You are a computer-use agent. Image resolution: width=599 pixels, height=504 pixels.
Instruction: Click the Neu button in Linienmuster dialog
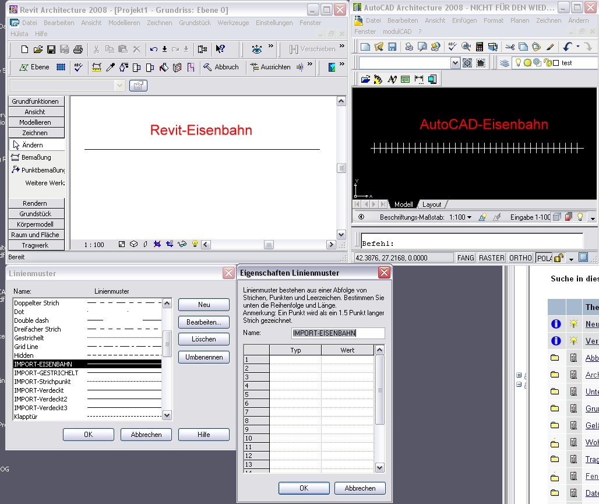click(x=204, y=305)
